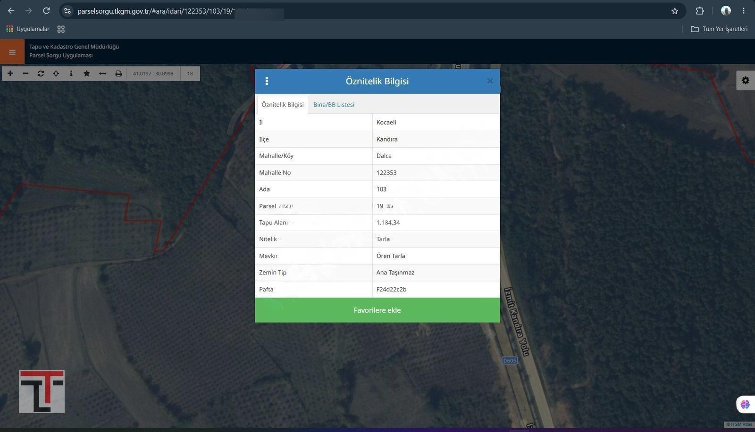Click zoom level 18 indicator
This screenshot has width=755, height=432.
tap(190, 74)
